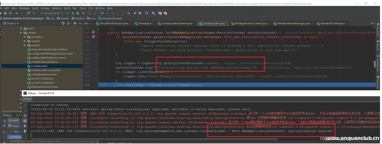Collapse the context folder in project tree

[21, 33]
